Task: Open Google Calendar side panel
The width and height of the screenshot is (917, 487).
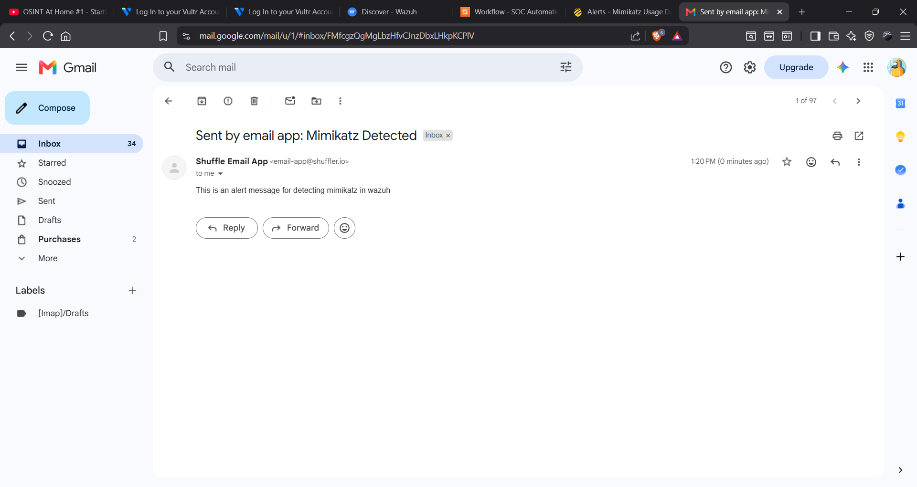Action: (900, 103)
